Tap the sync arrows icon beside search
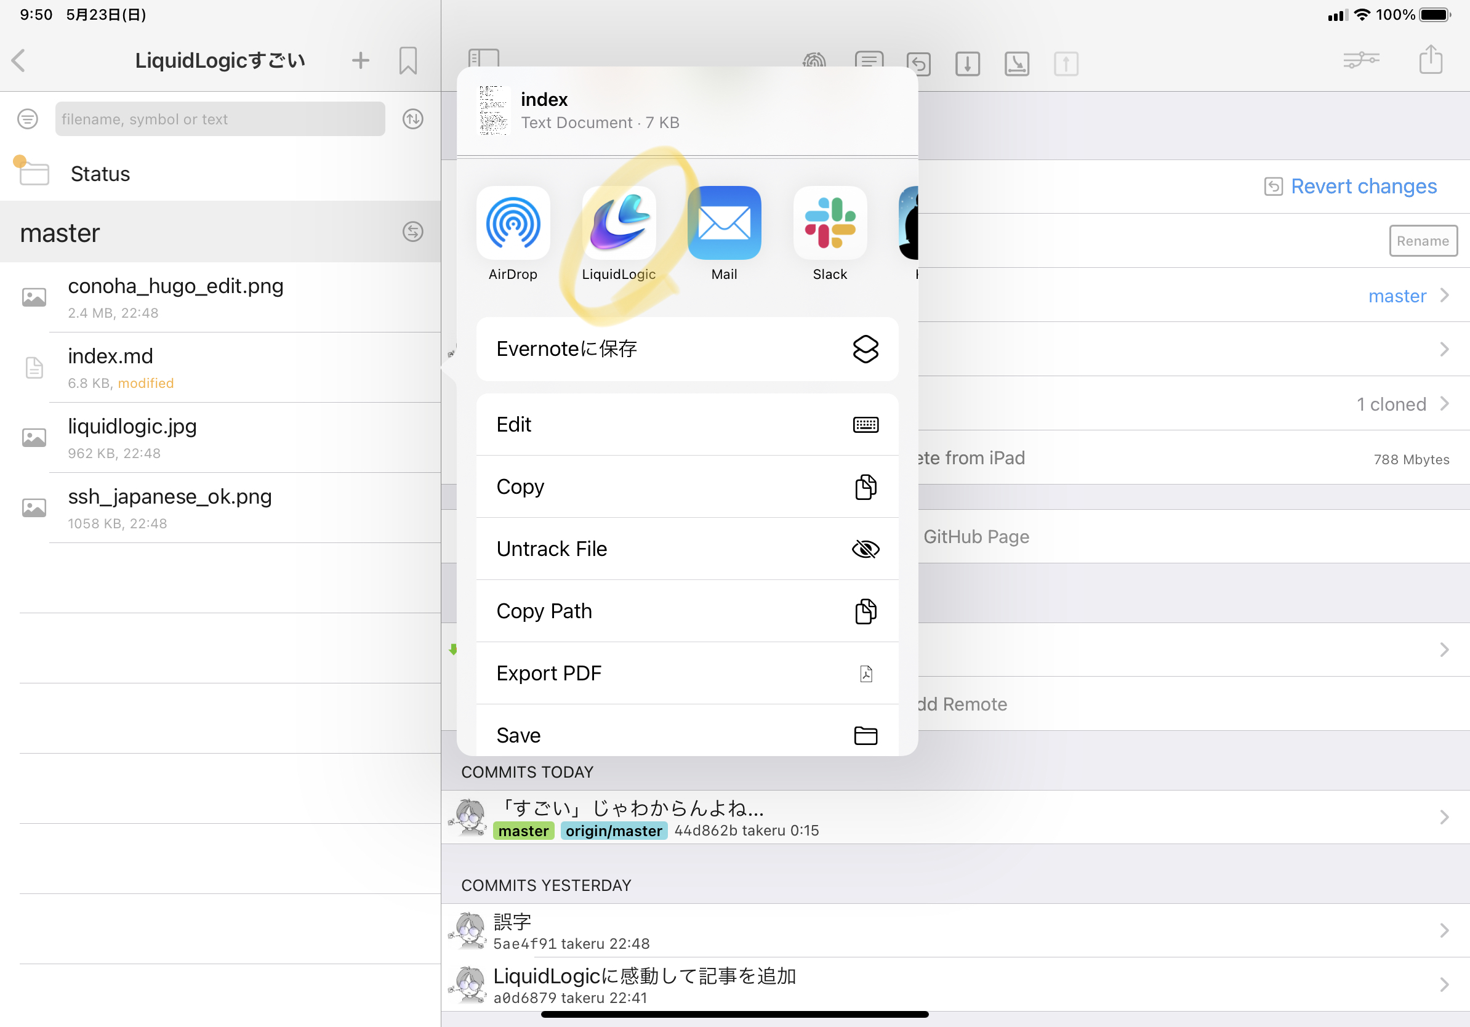 pos(413,119)
